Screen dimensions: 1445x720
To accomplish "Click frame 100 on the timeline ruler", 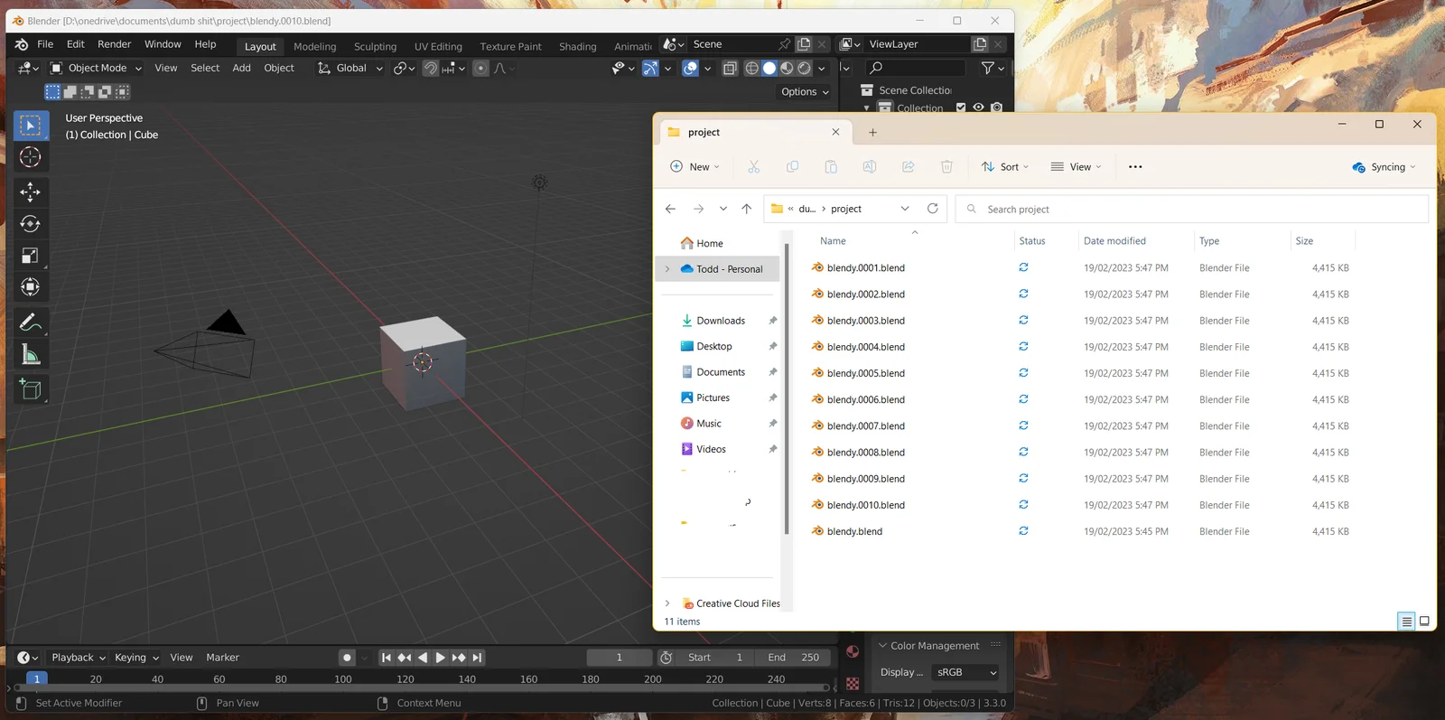I will tap(343, 679).
